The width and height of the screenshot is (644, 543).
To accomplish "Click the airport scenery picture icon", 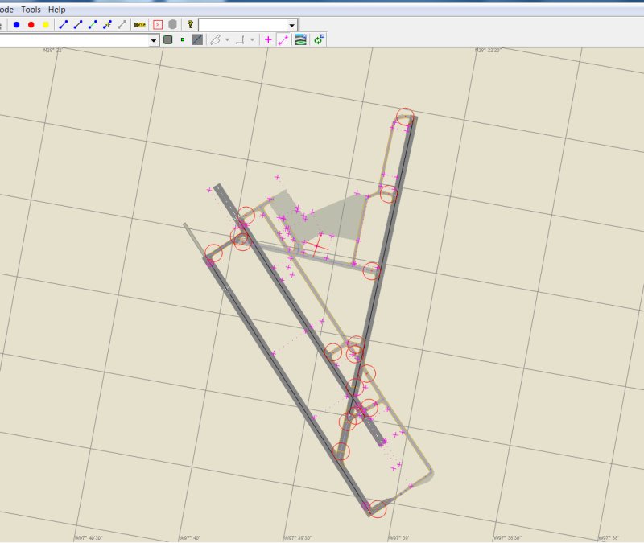I will [x=300, y=39].
